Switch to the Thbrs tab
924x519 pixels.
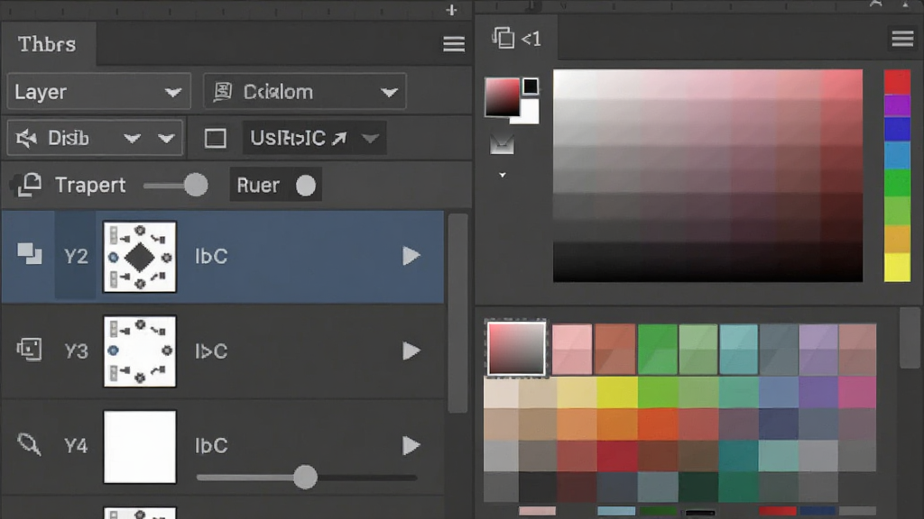tap(47, 44)
